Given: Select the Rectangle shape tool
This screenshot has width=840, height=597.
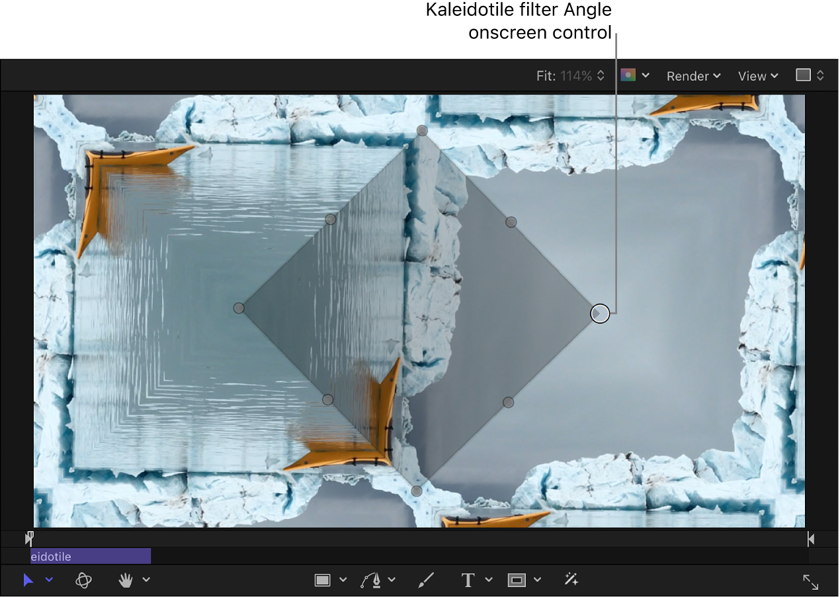Looking at the screenshot, I should 322,580.
